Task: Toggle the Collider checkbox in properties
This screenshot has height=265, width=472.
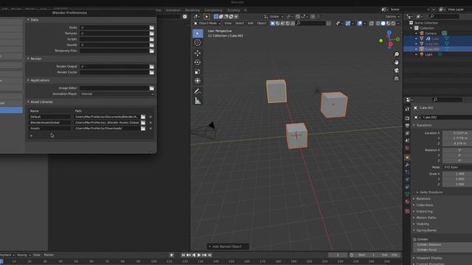Action: click(414, 239)
